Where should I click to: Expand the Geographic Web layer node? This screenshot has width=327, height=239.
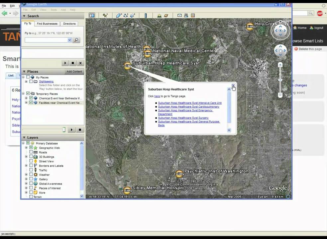click(26, 147)
